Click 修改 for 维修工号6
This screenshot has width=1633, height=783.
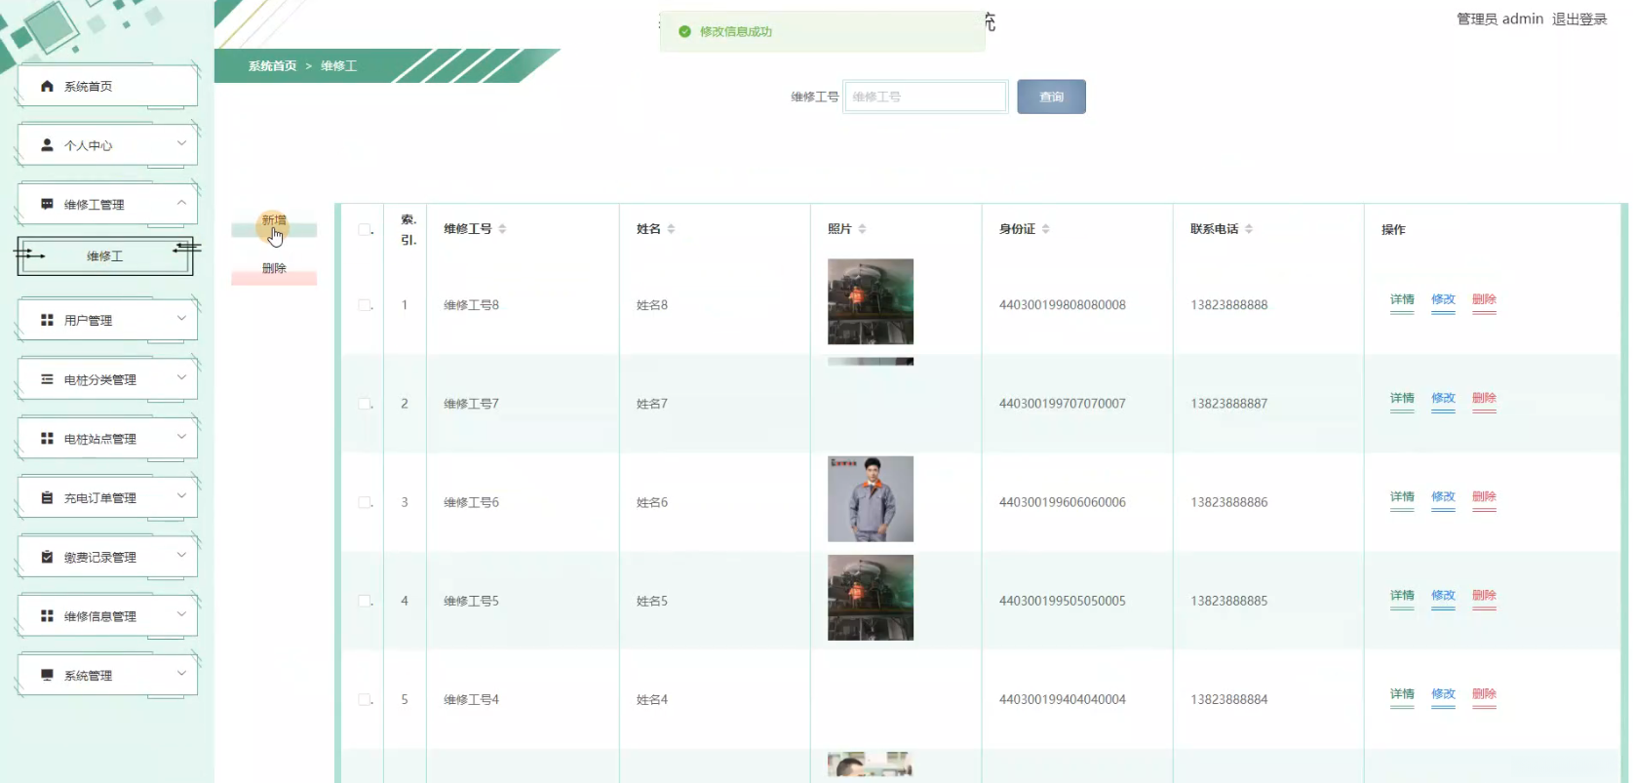pyautogui.click(x=1443, y=497)
